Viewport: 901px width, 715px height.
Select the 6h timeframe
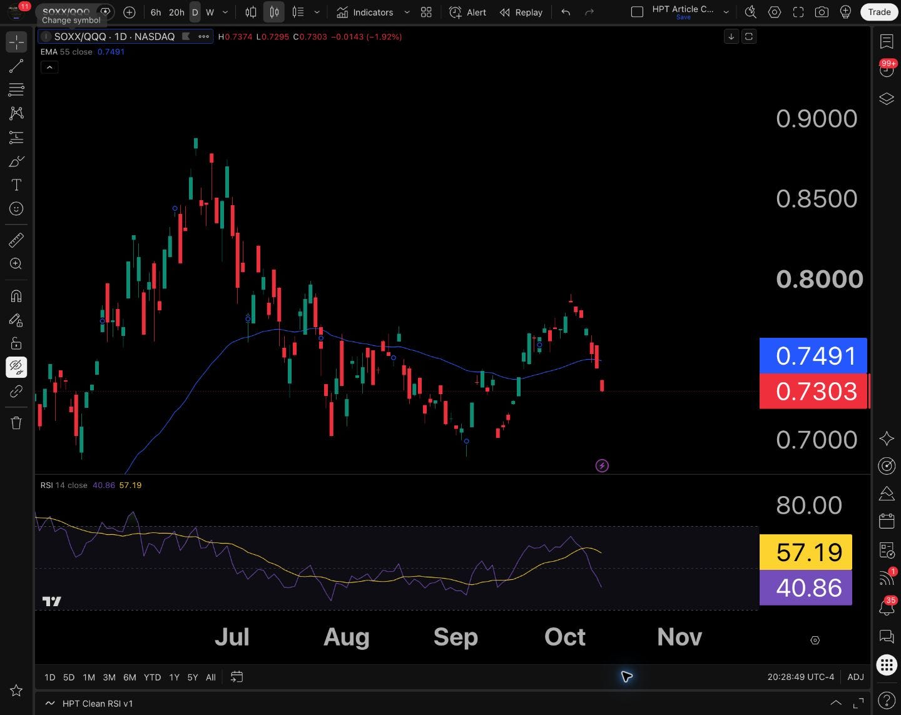tap(156, 12)
